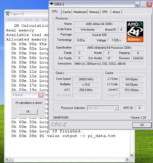Image resolution: width=153 pixels, height=163 pixels.
Task: Minimize the CPU-Z window
Action: [137, 4]
